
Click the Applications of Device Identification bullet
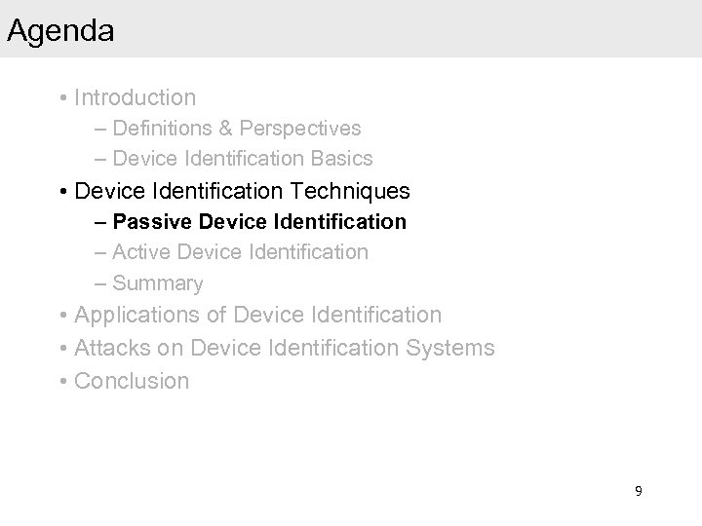coord(257,315)
